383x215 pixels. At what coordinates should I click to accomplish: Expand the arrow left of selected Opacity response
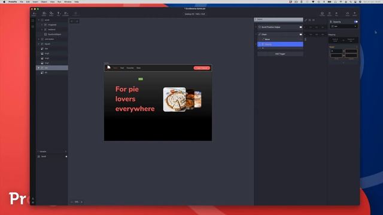coord(256,44)
